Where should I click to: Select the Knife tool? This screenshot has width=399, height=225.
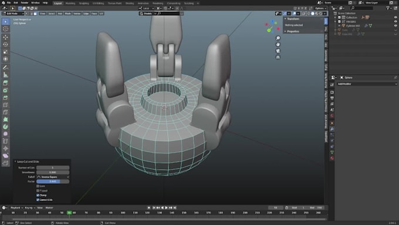tap(6, 112)
